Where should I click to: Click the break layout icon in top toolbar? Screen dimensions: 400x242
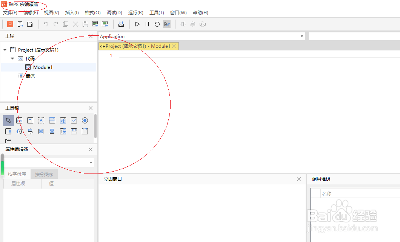[203, 24]
